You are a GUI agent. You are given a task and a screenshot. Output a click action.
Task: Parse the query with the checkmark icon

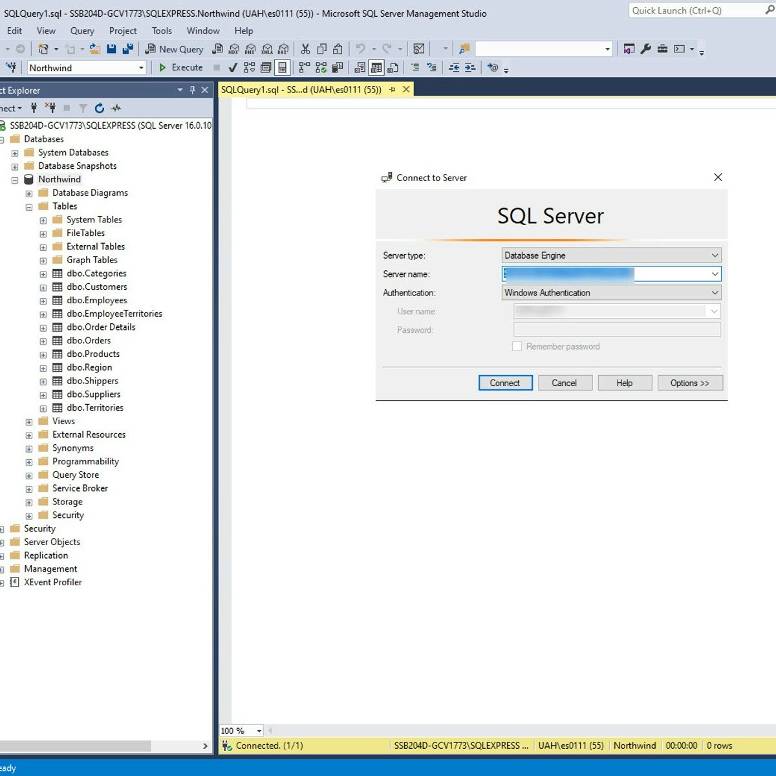point(233,67)
